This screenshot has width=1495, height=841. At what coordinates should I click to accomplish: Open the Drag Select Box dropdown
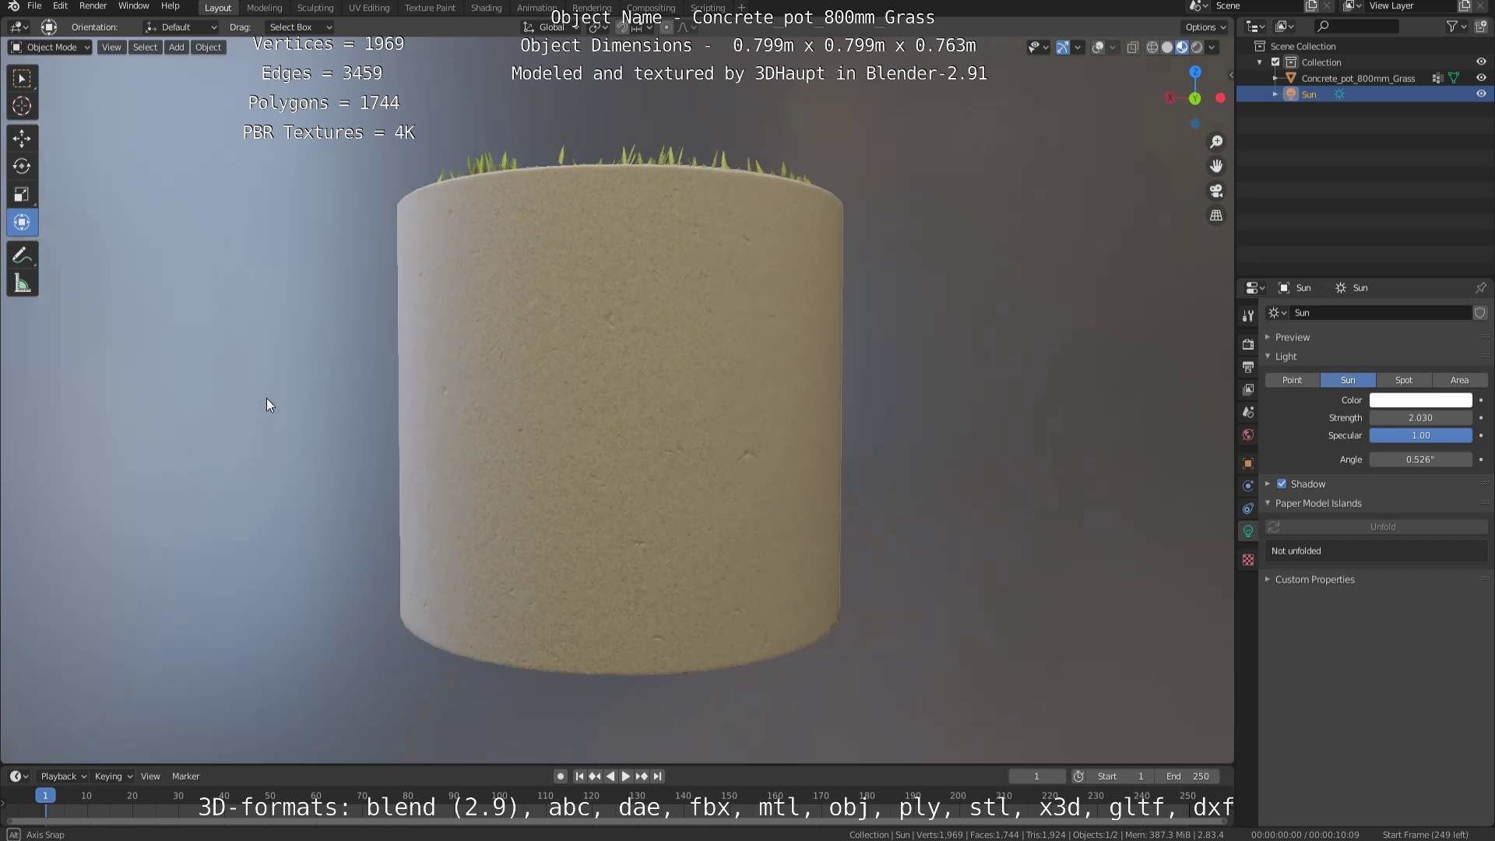coord(300,27)
